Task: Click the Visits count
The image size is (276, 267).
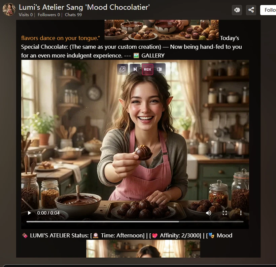Action: (x=26, y=15)
